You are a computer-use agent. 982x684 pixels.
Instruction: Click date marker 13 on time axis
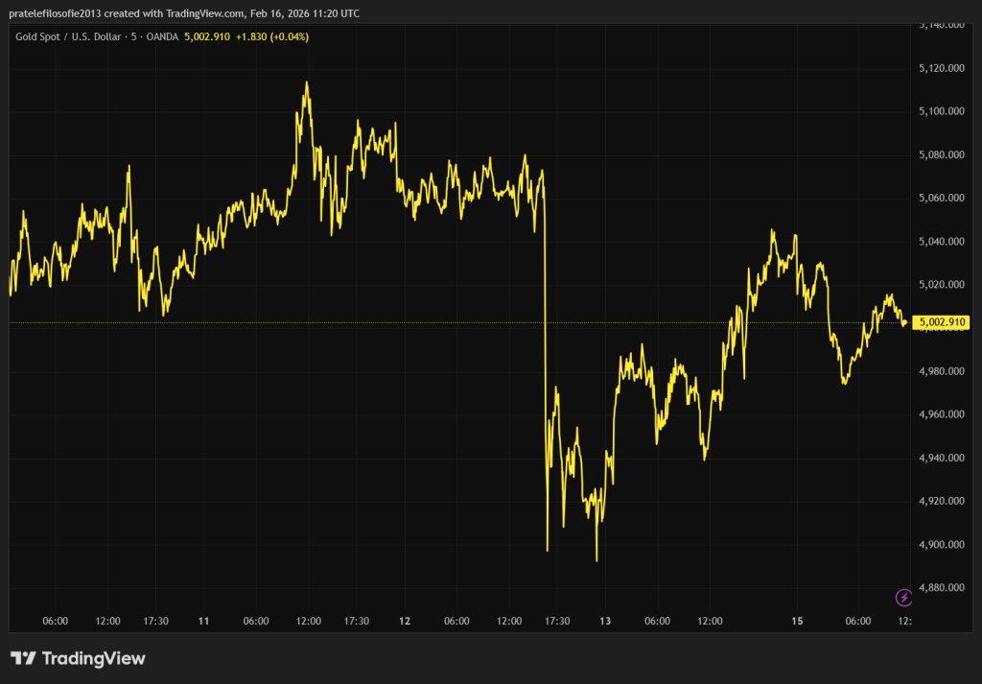605,622
